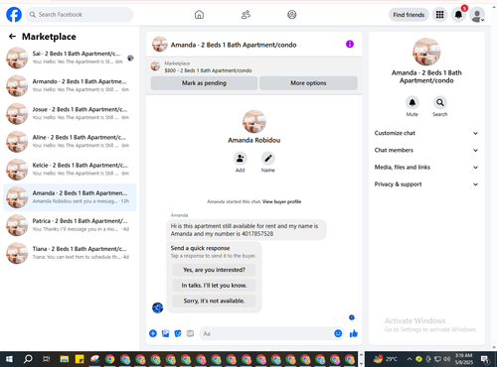
Task: Click the Add people icon
Action: [x=241, y=159]
